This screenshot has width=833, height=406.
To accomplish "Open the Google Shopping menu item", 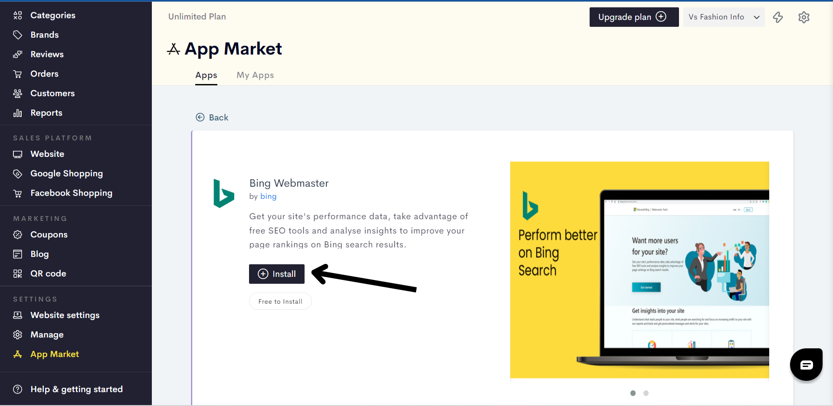I will pyautogui.click(x=67, y=173).
